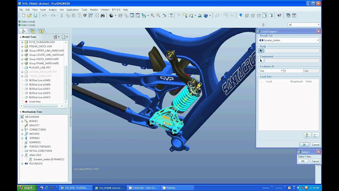Switch to the Folder Browser navigator tab

click(33, 31)
